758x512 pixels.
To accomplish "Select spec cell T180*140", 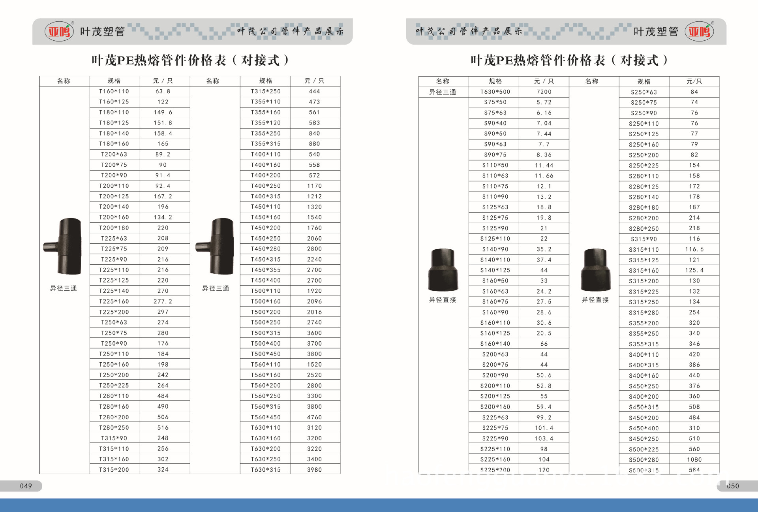I will point(114,134).
